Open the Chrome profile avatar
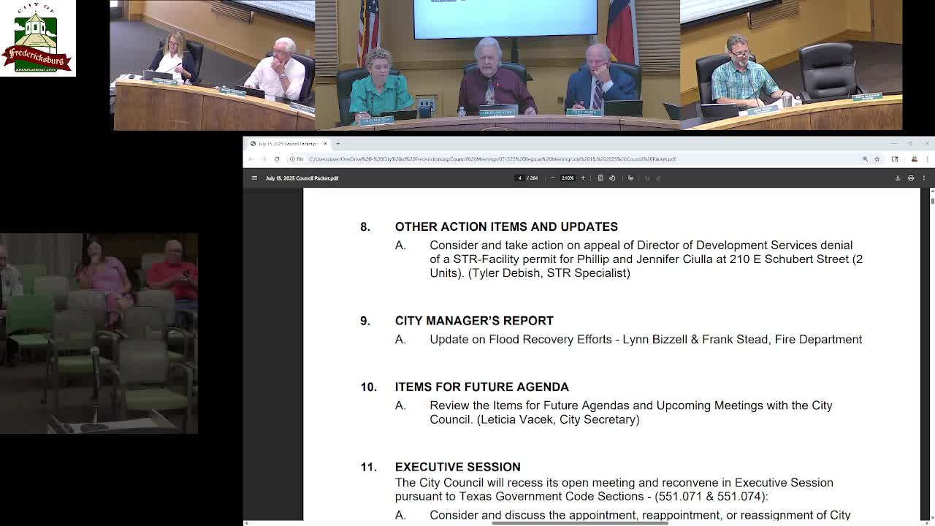The height and width of the screenshot is (526, 935). click(x=913, y=159)
